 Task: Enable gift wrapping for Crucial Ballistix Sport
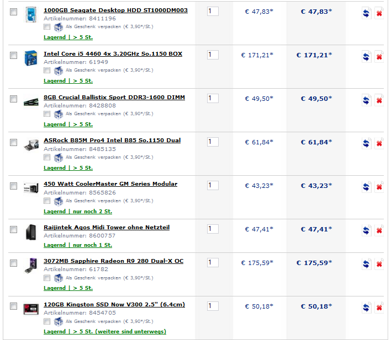tap(47, 114)
